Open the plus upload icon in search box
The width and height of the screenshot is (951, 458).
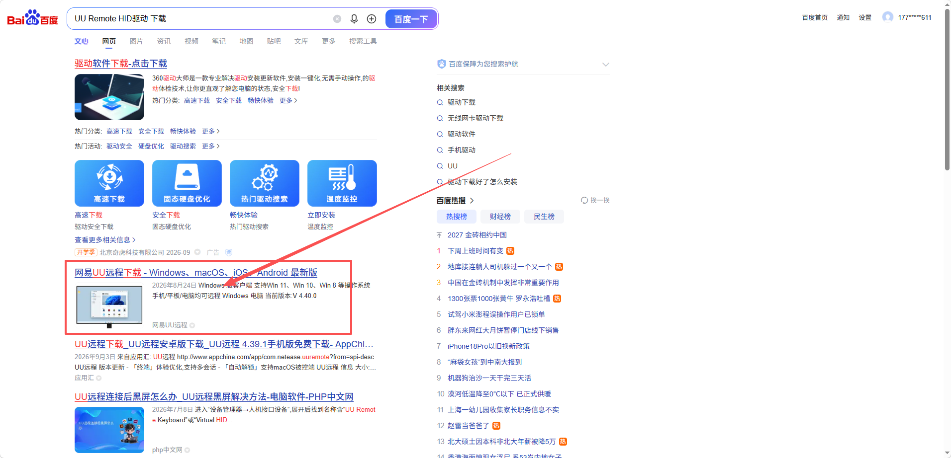tap(372, 19)
